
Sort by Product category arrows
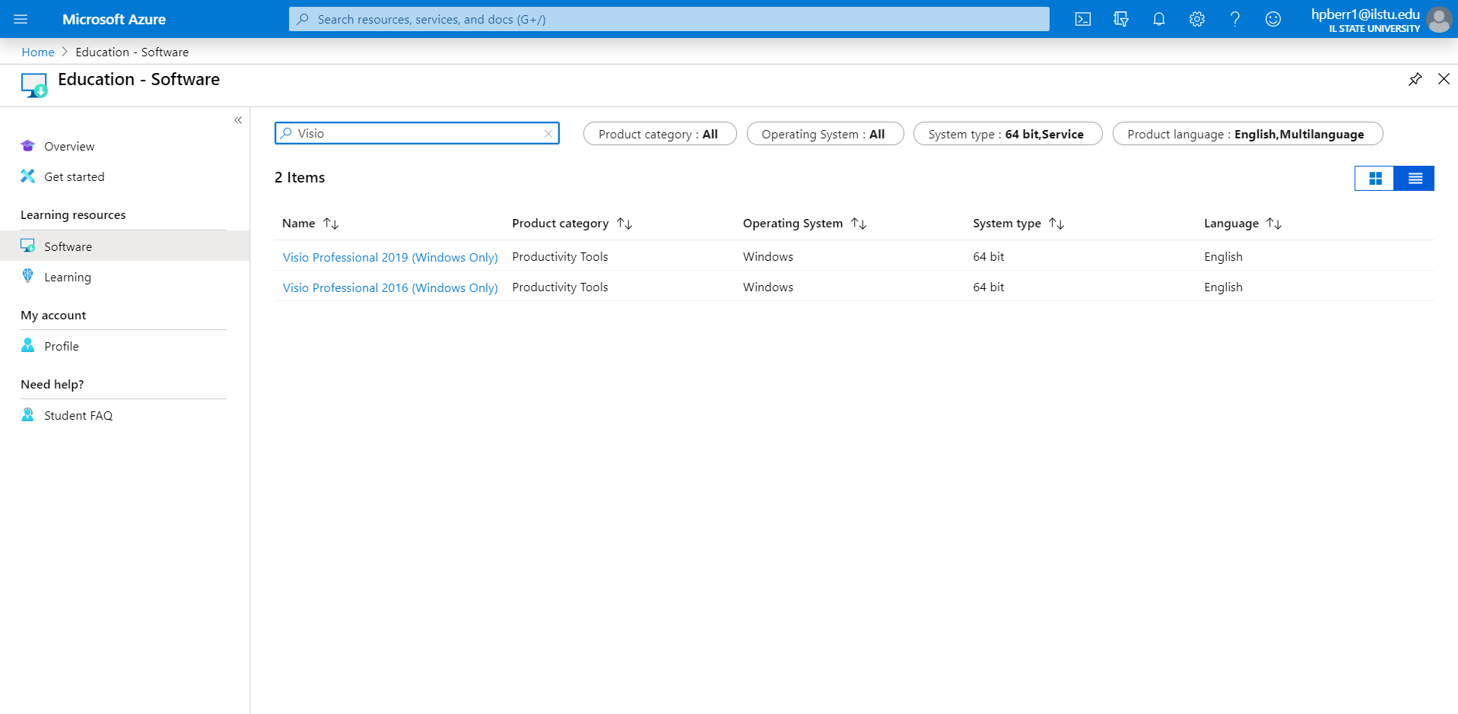click(624, 224)
